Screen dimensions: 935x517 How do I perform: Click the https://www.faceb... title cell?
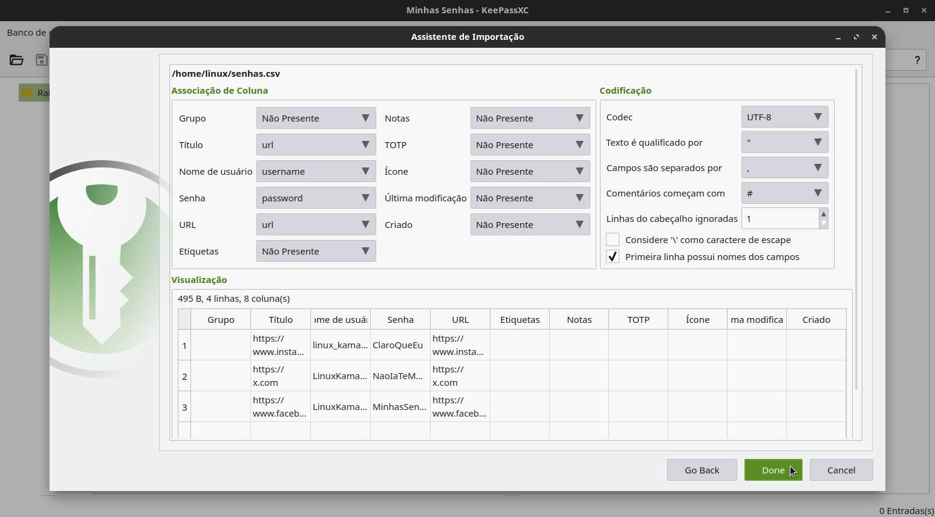click(281, 407)
